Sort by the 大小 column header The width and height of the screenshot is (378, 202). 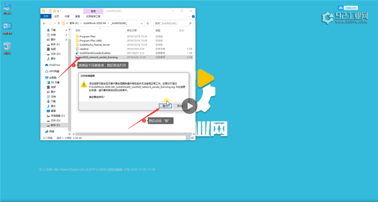click(x=181, y=31)
